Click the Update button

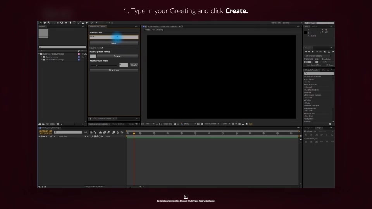point(134,65)
